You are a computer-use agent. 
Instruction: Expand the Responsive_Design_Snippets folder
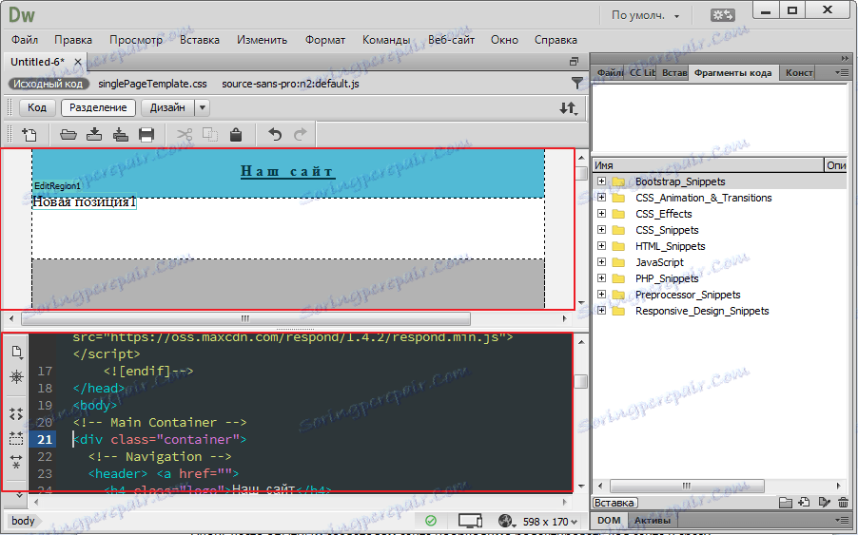(601, 310)
